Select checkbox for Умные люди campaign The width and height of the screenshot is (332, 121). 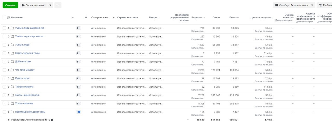click(4, 45)
